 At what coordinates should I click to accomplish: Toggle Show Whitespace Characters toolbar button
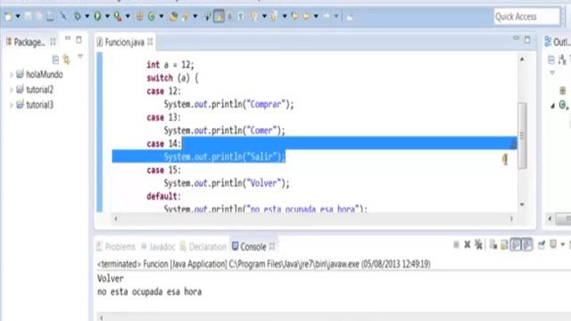[x=241, y=16]
